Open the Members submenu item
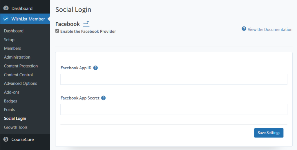Image resolution: width=297 pixels, height=150 pixels. point(12,48)
